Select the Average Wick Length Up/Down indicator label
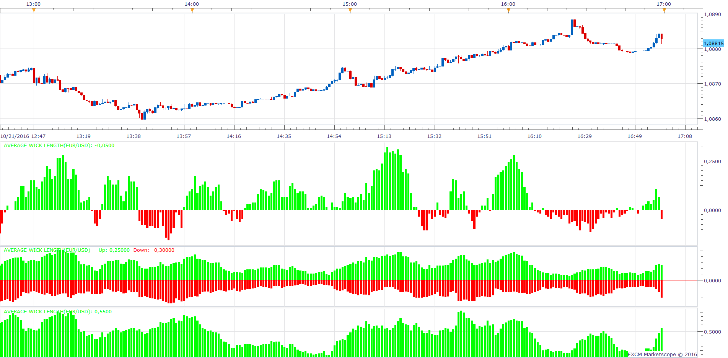This screenshot has height=358, width=728. (89, 250)
